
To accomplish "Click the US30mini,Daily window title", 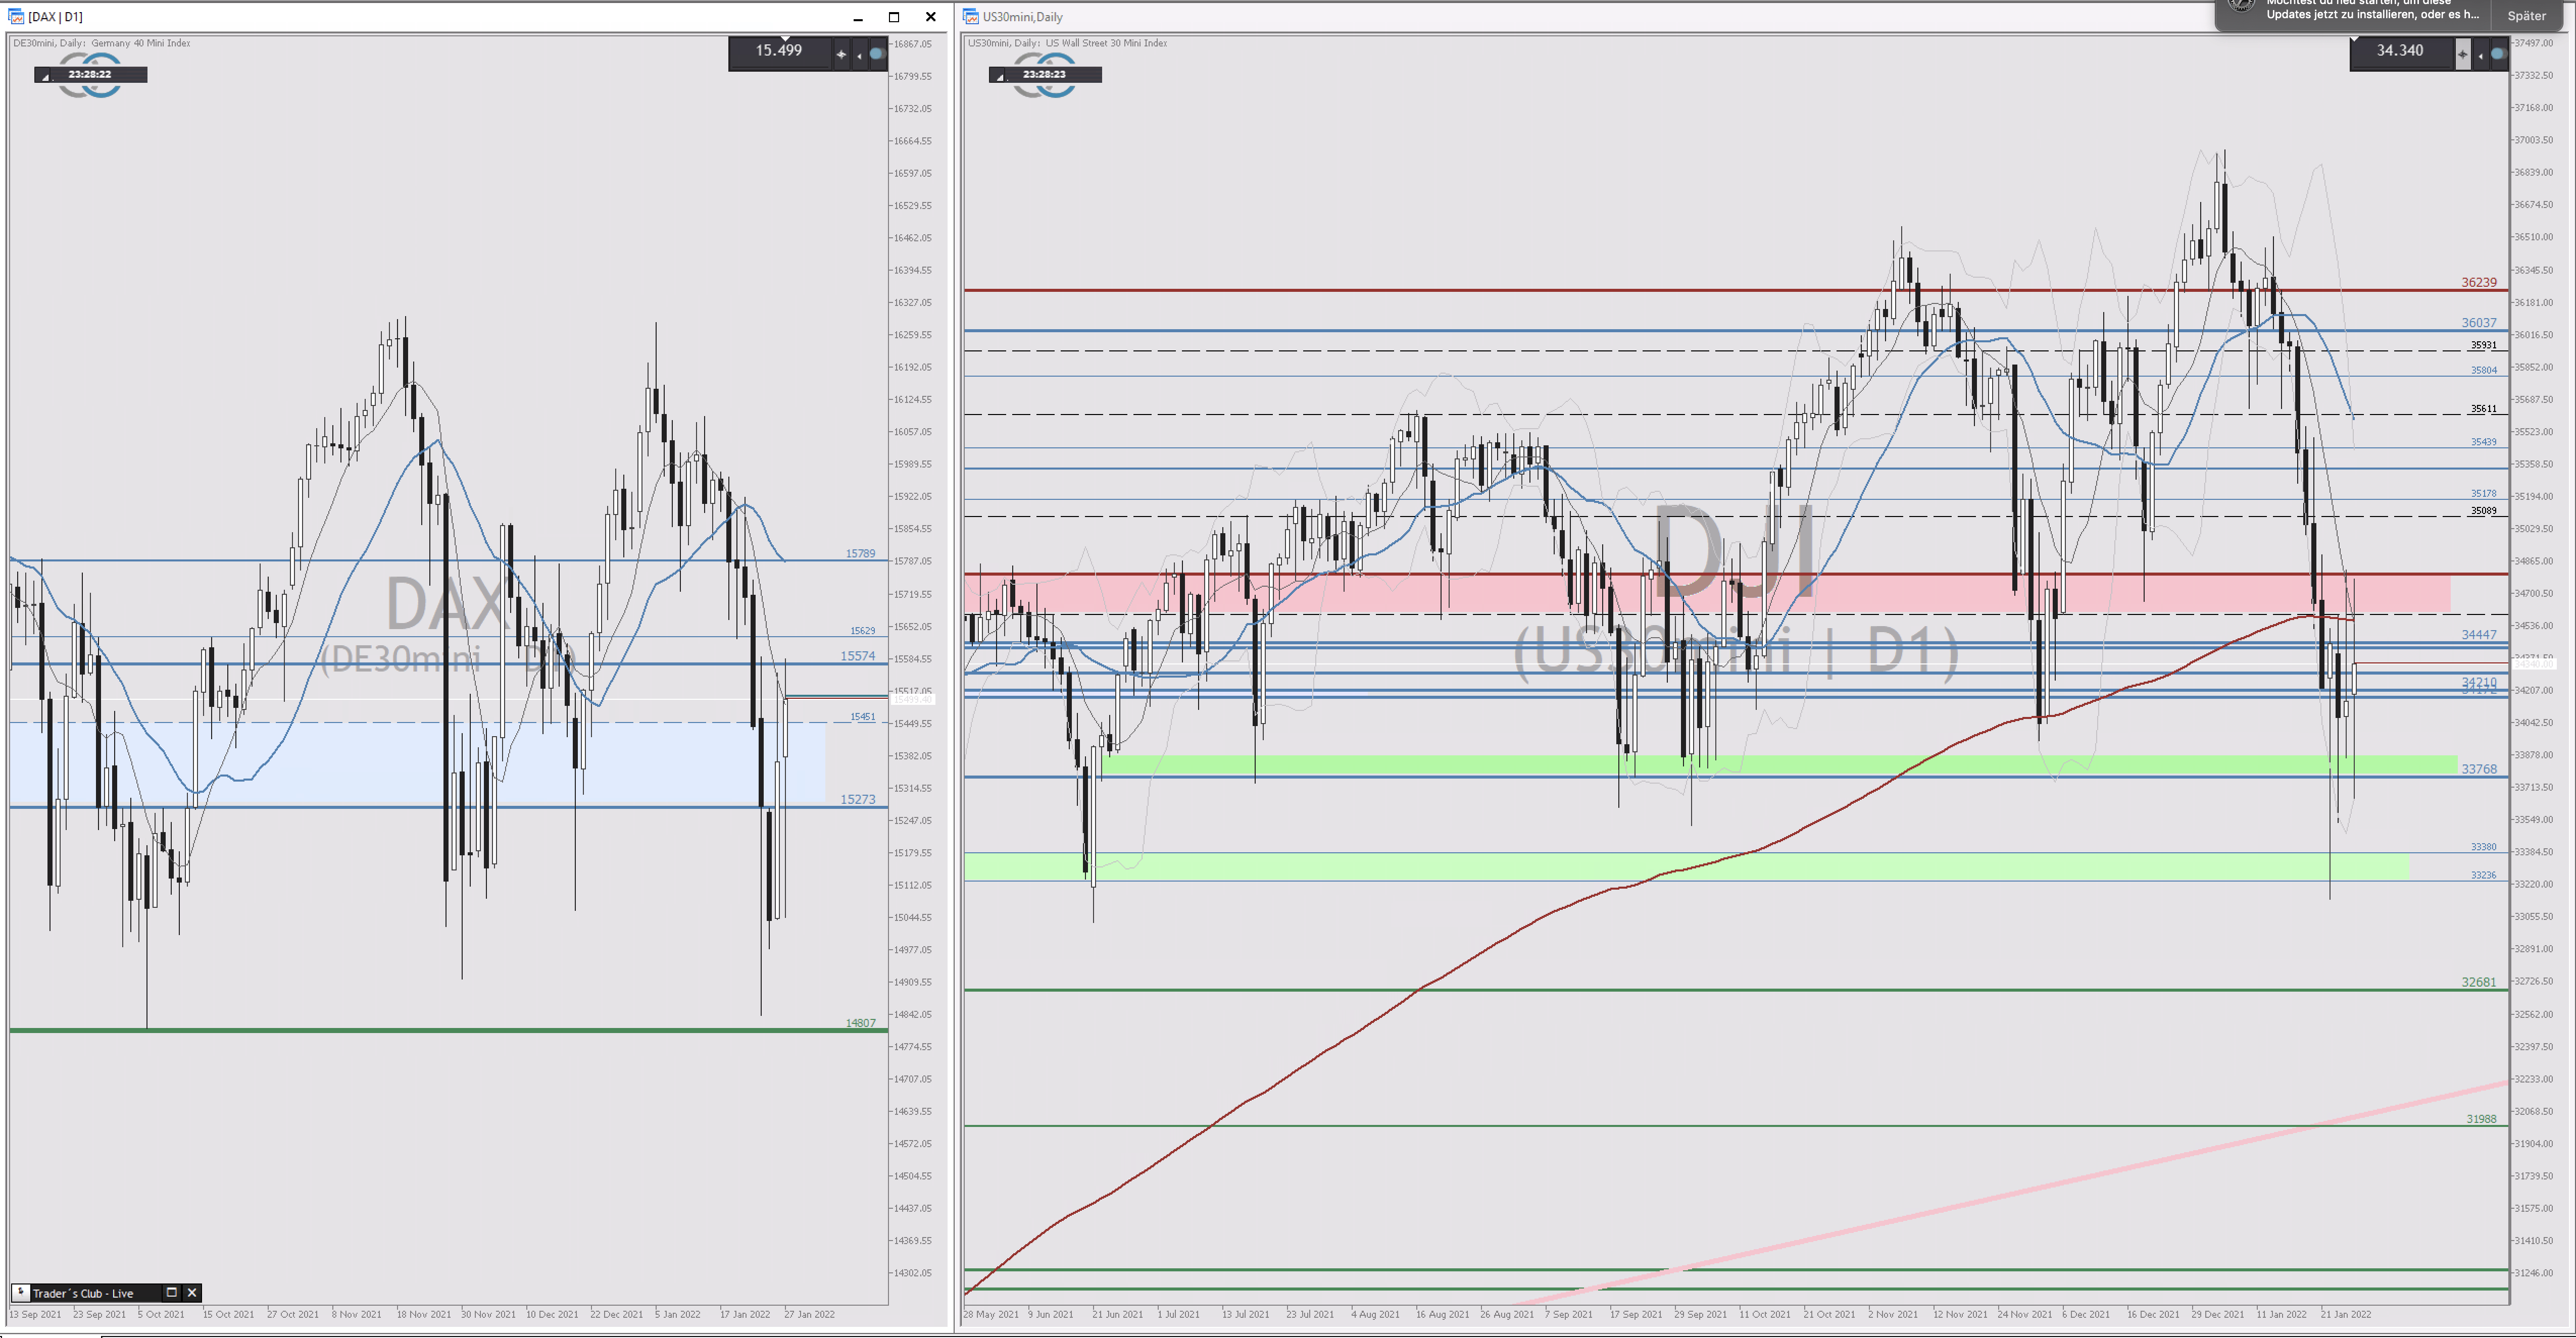I will (x=1023, y=17).
